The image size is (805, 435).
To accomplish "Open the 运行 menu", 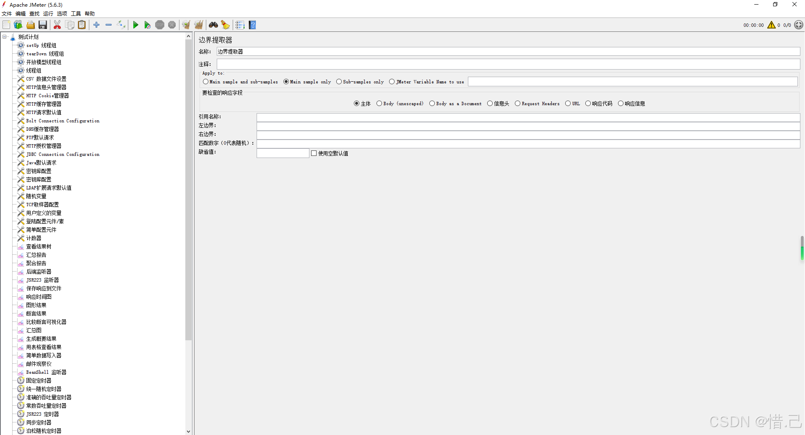I will [48, 14].
